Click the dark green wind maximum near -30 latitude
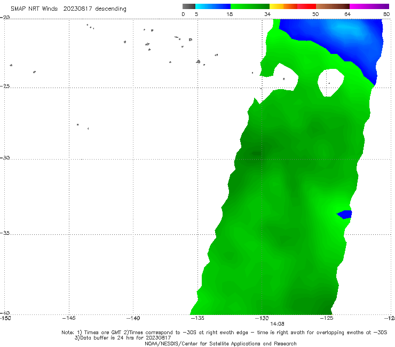 coord(256,153)
